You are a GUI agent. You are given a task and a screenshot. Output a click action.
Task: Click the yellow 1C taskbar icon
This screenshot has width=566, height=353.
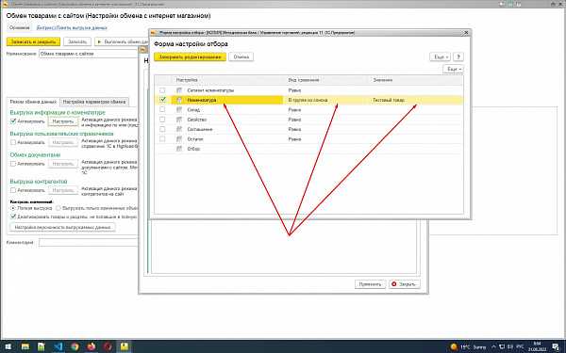coord(125,346)
